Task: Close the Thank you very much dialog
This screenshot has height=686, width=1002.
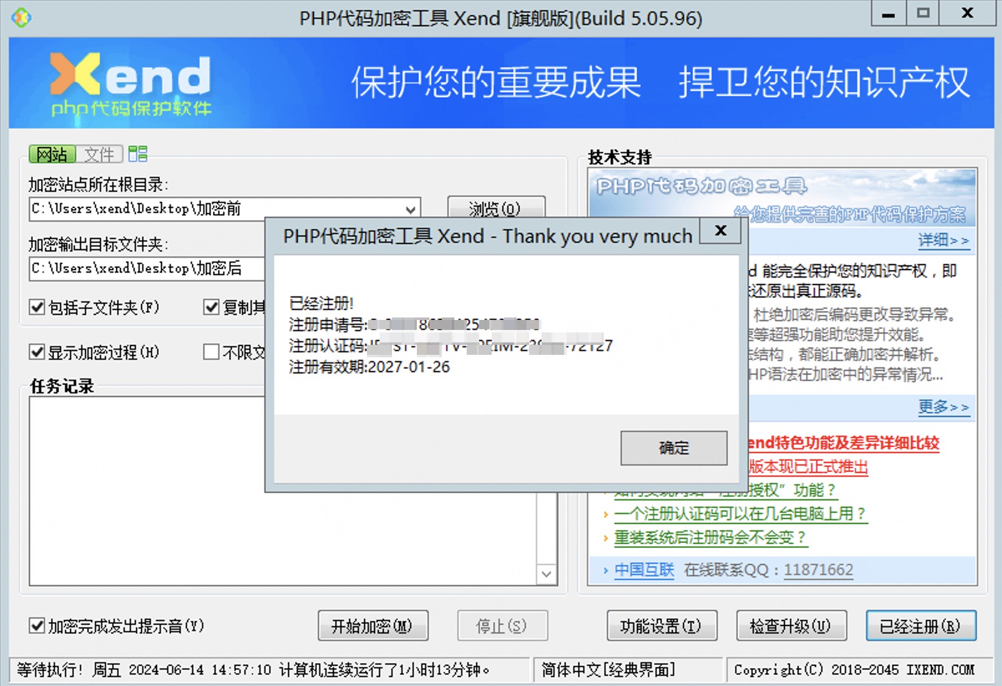Action: tap(720, 231)
